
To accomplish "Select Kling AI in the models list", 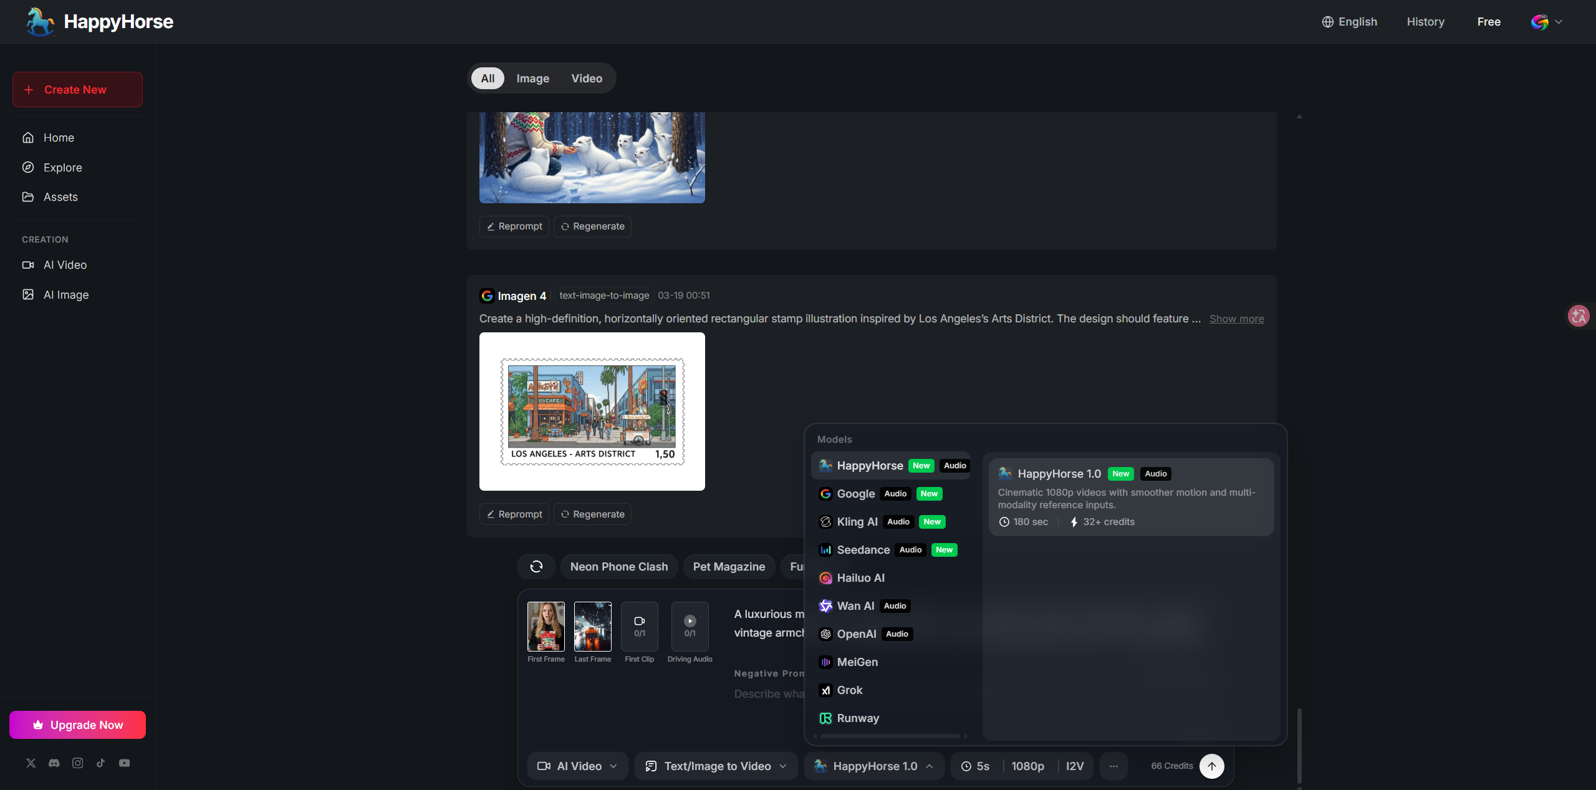I will click(x=857, y=522).
